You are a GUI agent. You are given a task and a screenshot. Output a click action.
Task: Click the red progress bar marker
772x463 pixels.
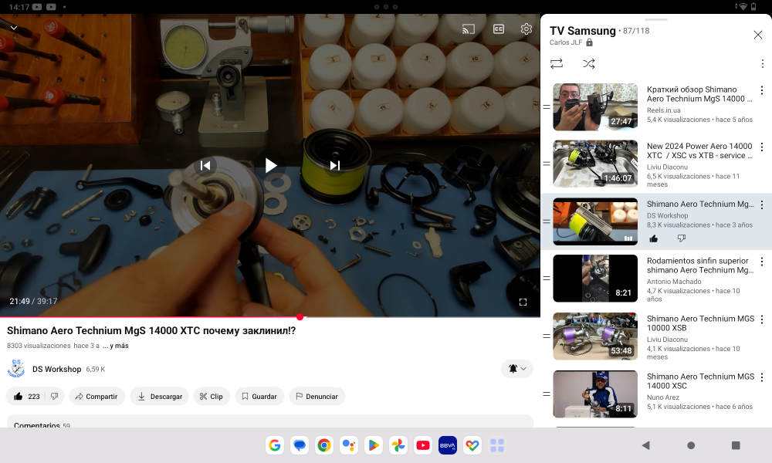300,316
